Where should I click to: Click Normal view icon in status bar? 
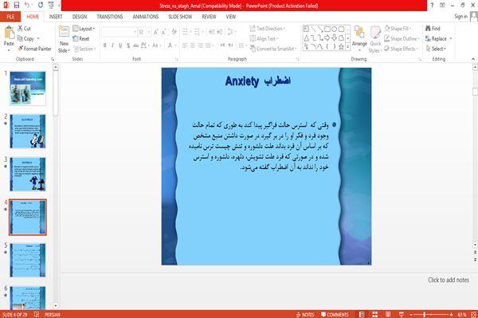362,314
